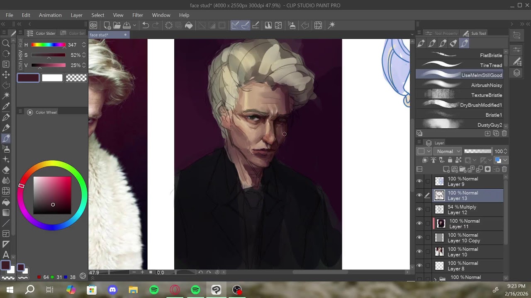Open the blending mode Normal dropdown
The width and height of the screenshot is (531, 298).
click(x=448, y=151)
